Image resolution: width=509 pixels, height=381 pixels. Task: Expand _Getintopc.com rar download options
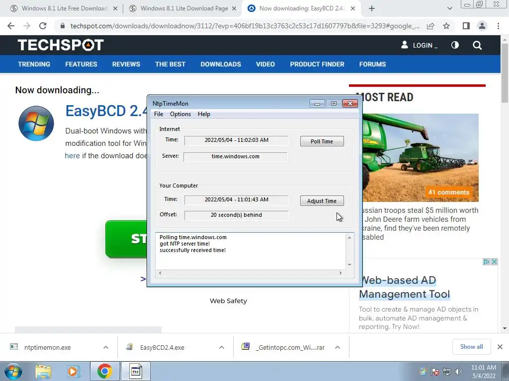click(x=338, y=347)
